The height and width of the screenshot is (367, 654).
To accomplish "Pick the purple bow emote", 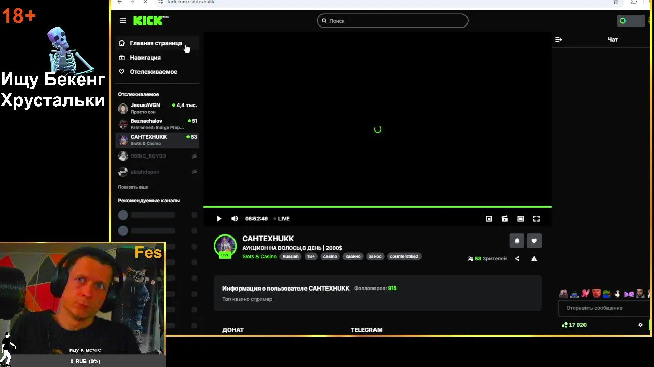I will [628, 294].
